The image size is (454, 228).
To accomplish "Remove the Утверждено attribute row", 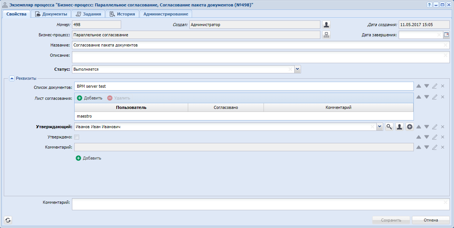I will tap(443, 137).
